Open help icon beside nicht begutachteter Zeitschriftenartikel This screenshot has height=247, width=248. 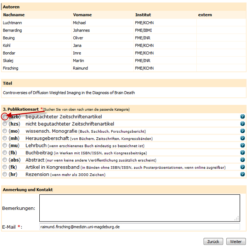point(243,124)
